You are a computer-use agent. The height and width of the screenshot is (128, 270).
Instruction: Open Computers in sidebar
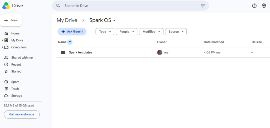pyautogui.click(x=19, y=47)
